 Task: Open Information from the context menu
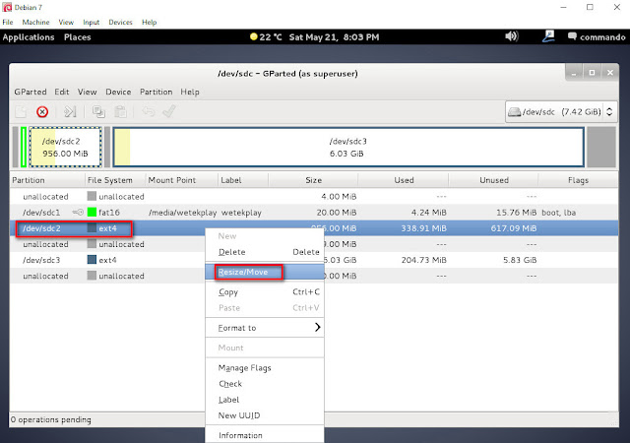pyautogui.click(x=265, y=435)
